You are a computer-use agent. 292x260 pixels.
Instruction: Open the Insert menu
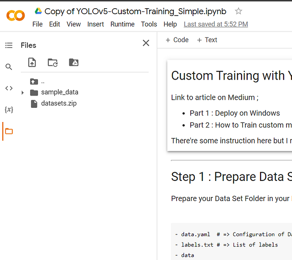coord(95,24)
